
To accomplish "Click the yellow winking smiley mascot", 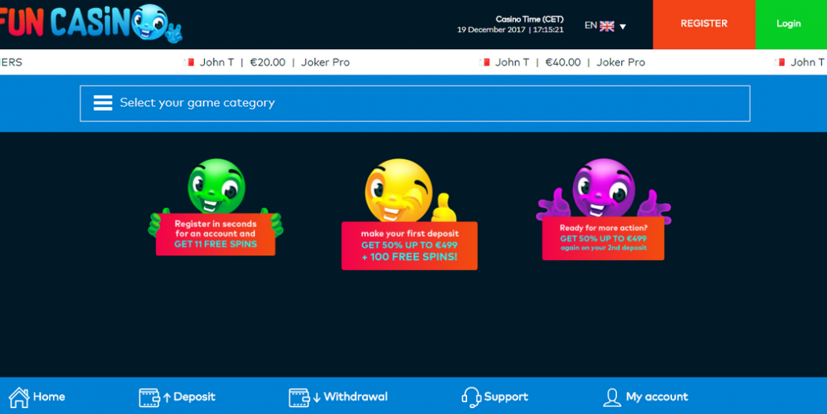I will (x=399, y=190).
